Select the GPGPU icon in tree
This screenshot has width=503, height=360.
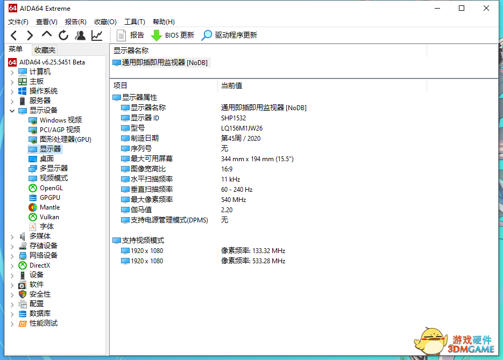pyautogui.click(x=33, y=198)
